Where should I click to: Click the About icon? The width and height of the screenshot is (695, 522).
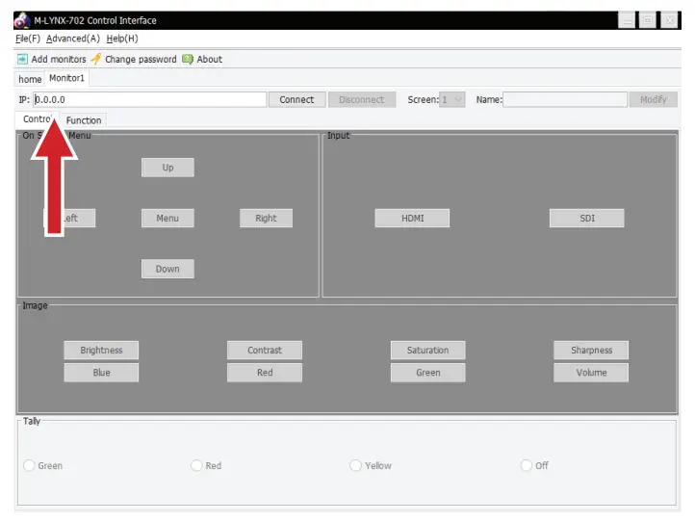(x=188, y=59)
